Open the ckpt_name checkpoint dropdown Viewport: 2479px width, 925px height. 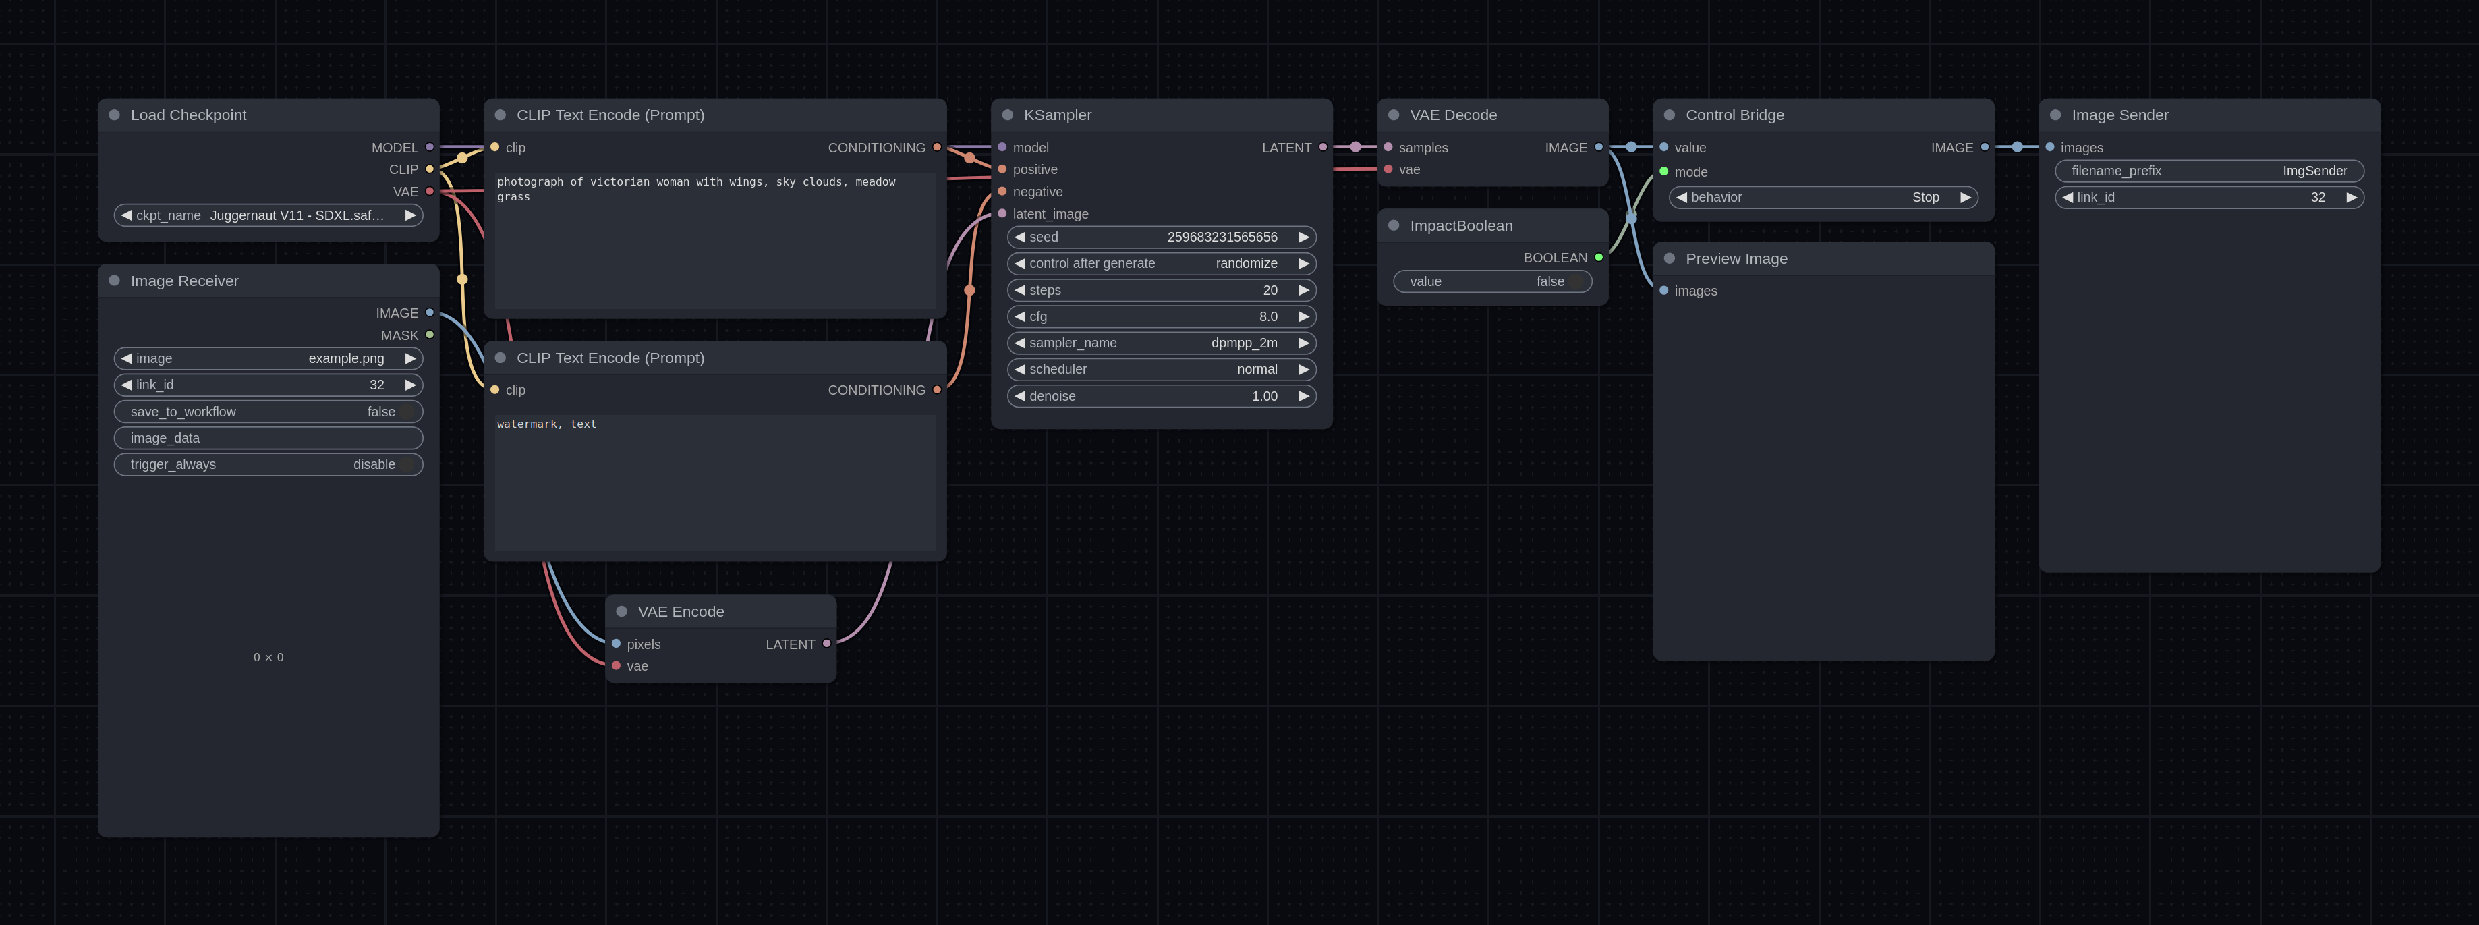pyautogui.click(x=268, y=216)
